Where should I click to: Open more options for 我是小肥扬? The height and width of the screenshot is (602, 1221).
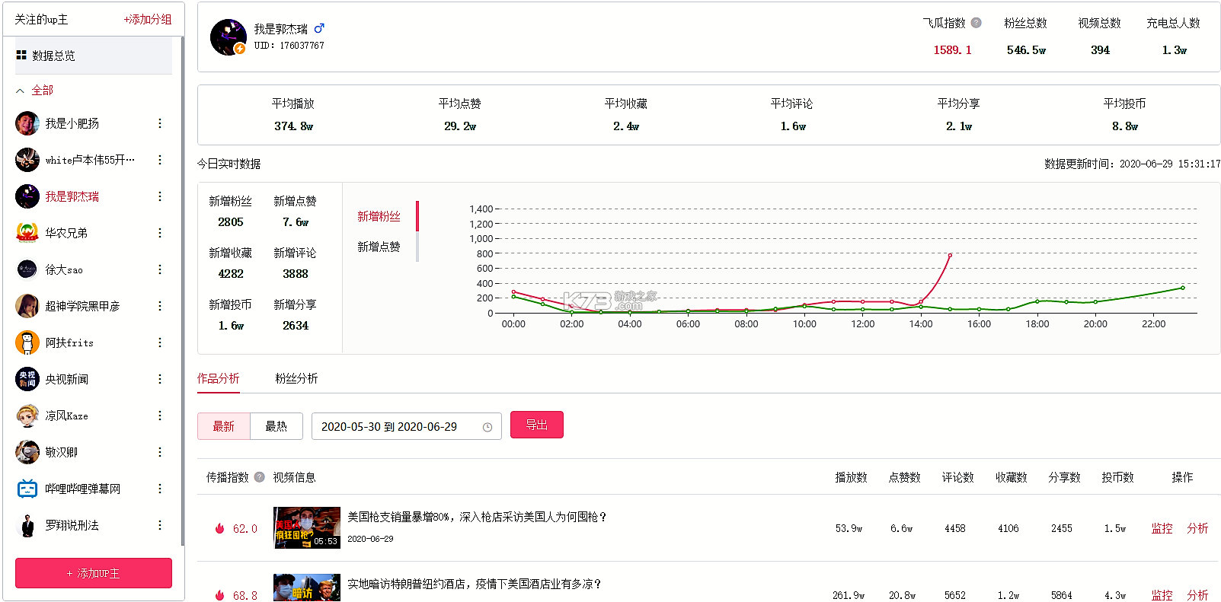point(160,123)
